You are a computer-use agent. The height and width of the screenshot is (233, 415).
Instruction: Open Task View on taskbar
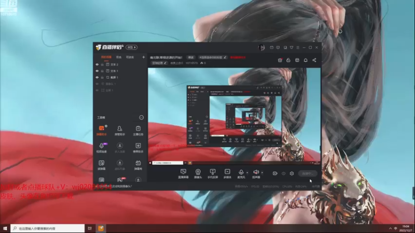[90, 228]
